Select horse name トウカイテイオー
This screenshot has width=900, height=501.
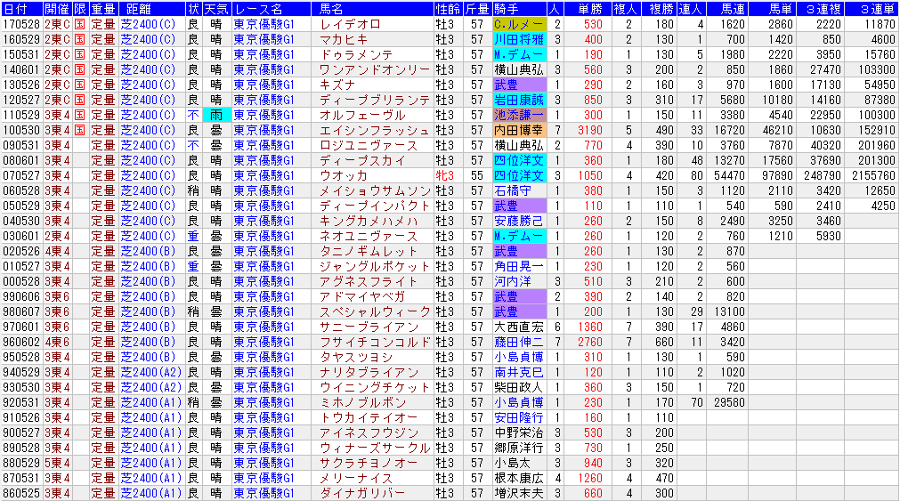(369, 417)
